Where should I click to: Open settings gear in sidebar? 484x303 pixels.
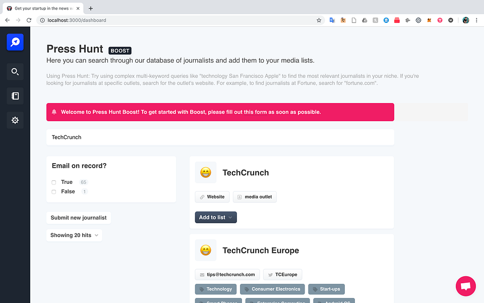tap(15, 120)
